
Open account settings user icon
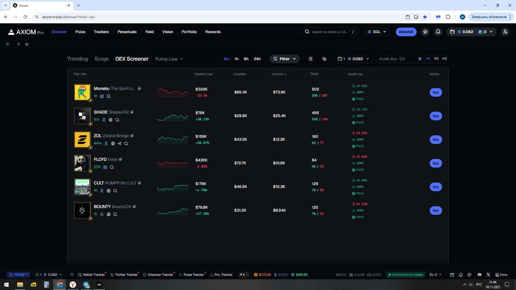click(x=505, y=32)
